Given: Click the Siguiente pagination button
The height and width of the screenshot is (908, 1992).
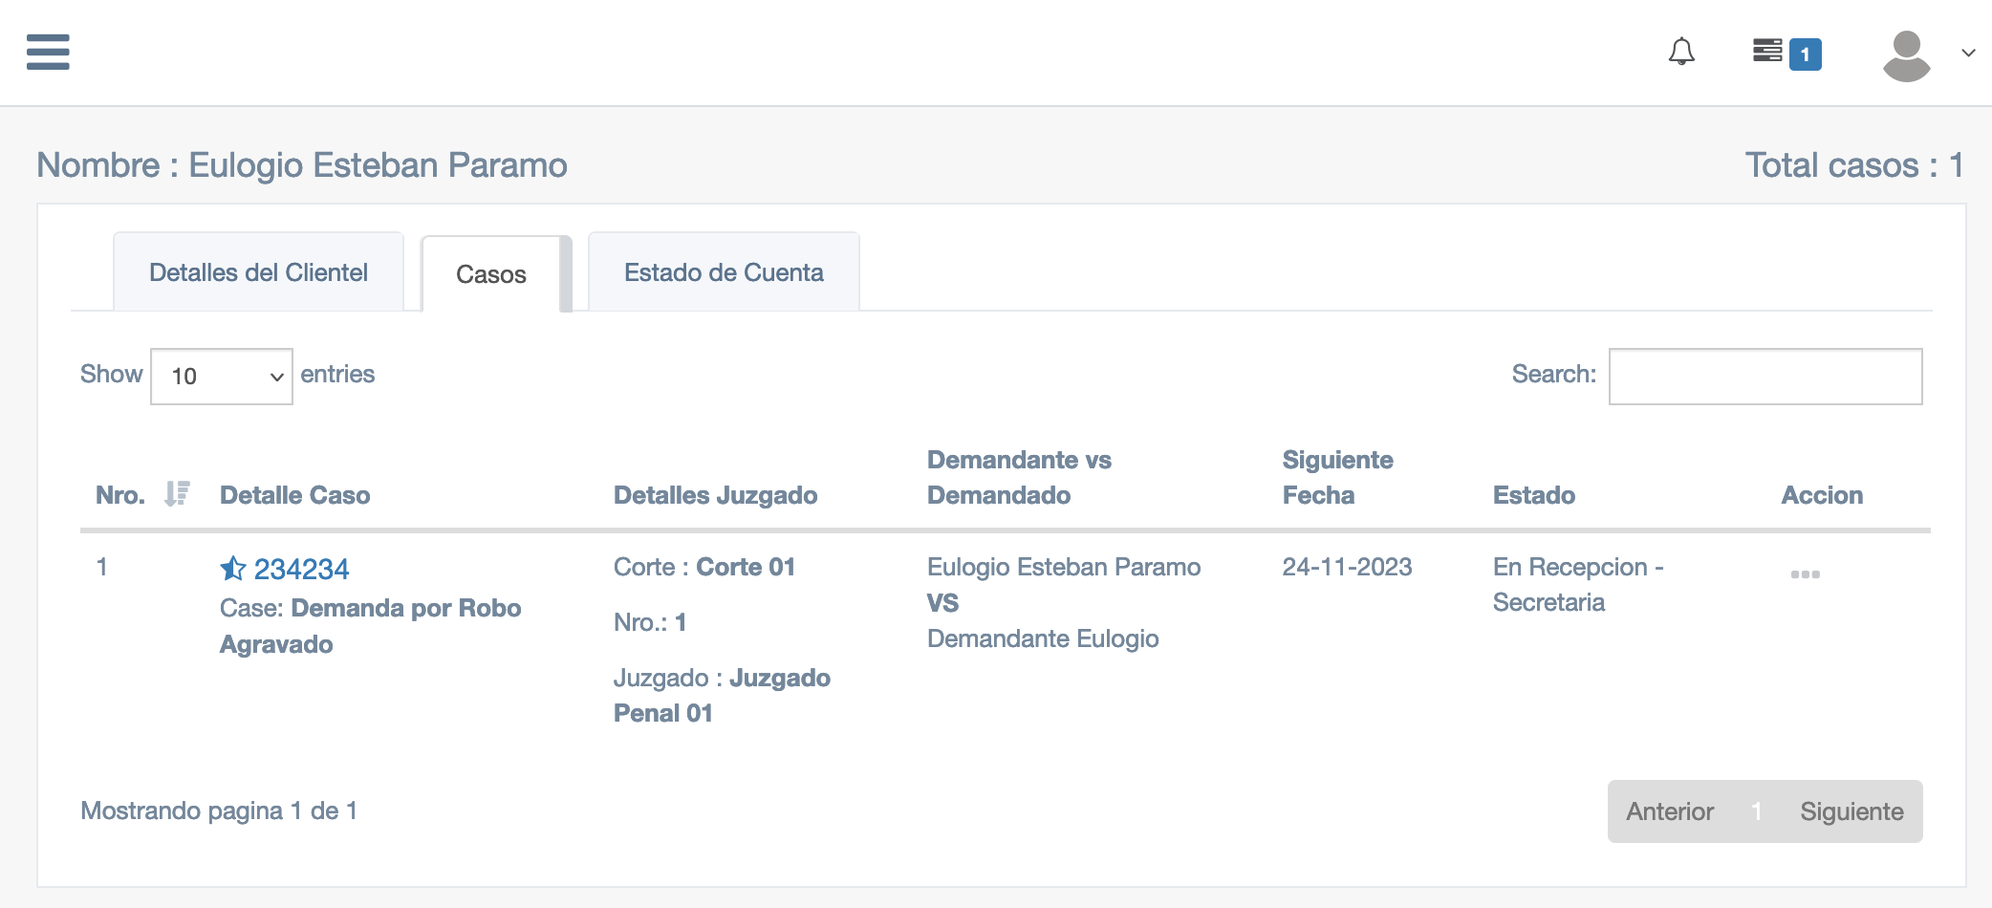Looking at the screenshot, I should (x=1851, y=811).
